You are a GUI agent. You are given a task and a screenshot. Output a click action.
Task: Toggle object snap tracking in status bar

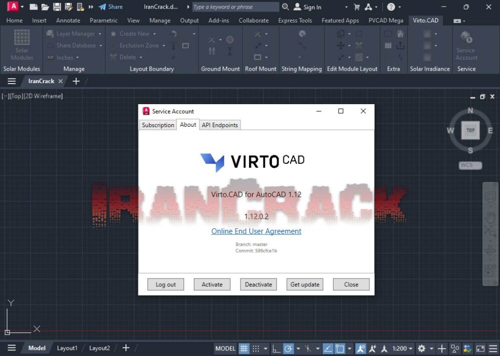click(x=327, y=348)
